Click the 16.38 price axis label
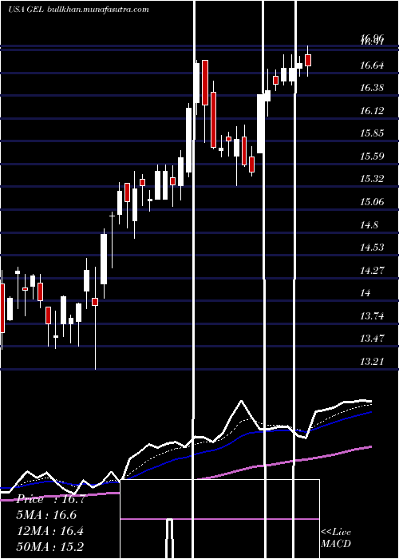The height and width of the screenshot is (559, 399). click(372, 88)
